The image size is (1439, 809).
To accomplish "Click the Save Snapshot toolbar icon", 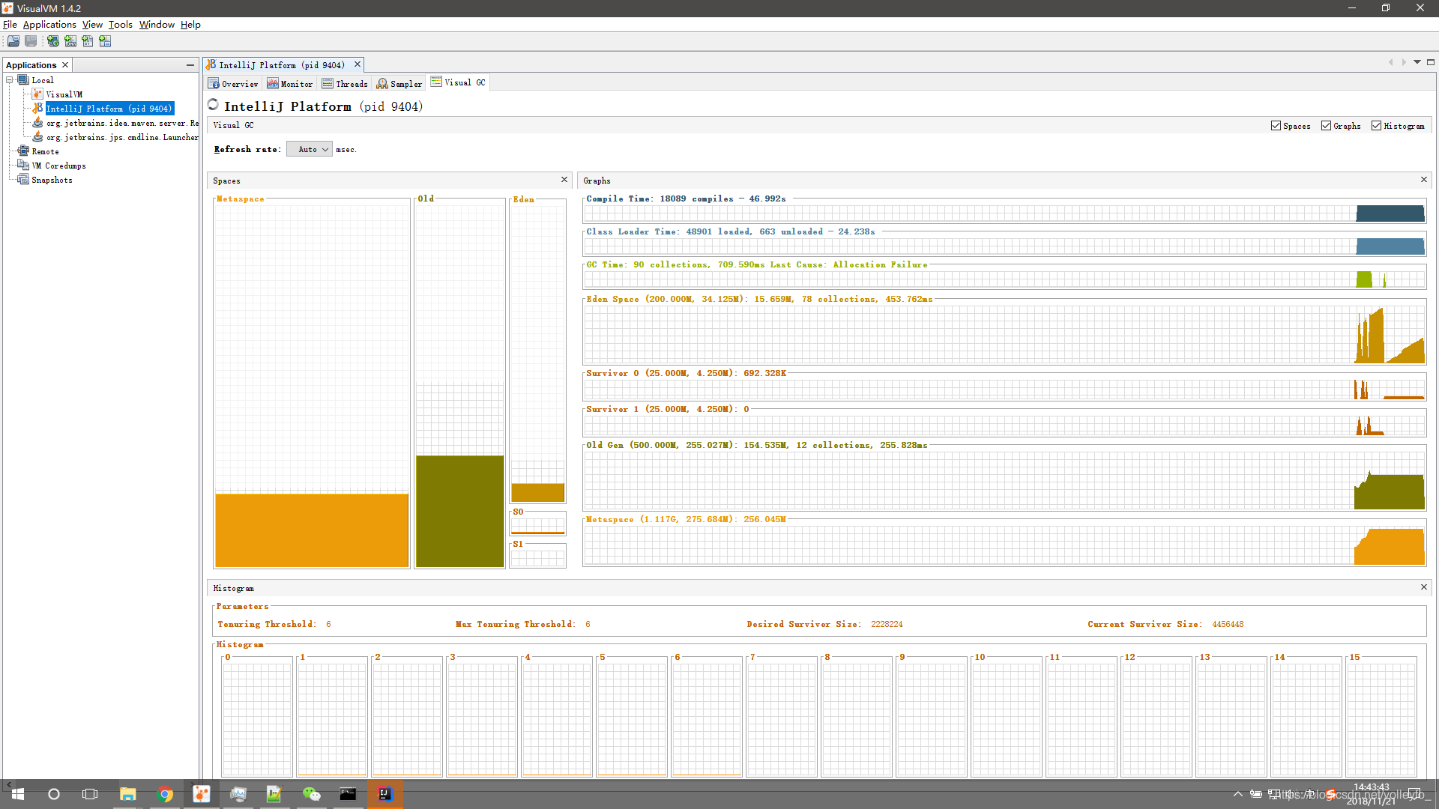I will (x=31, y=41).
